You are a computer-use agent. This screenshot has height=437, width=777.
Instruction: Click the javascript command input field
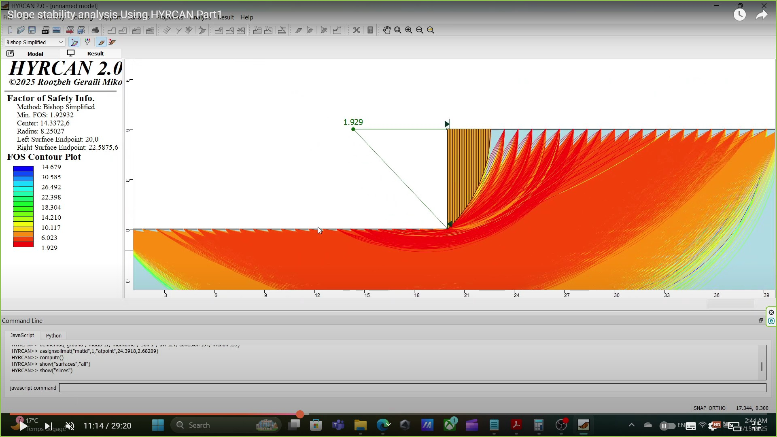point(413,388)
